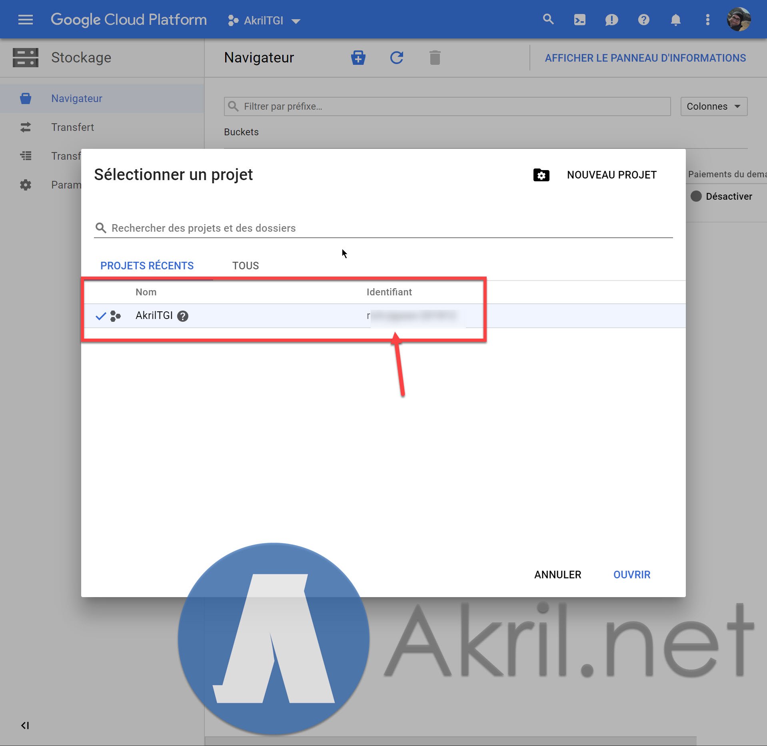This screenshot has height=746, width=767.
Task: Click the Paramètres gear icon in sidebar
Action: click(26, 185)
